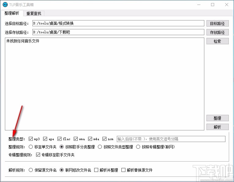Check the 解析替换源文件 checkbox
The image size is (234, 182).
[123, 170]
